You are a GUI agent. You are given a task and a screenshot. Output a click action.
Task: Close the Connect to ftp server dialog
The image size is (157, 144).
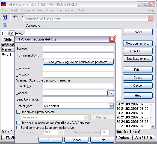[x=150, y=18]
